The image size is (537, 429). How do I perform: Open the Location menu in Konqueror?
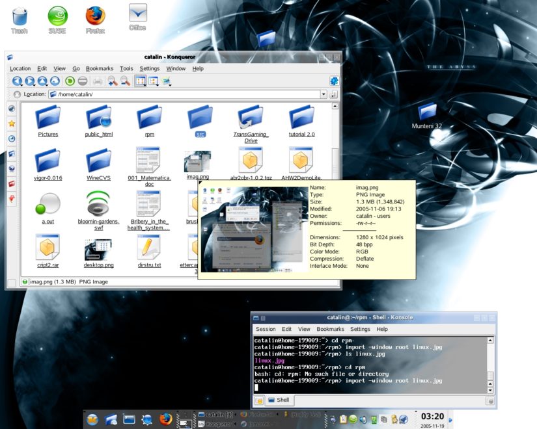click(x=20, y=68)
